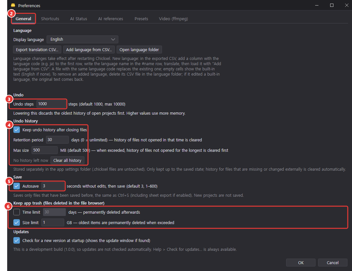Open the Shortcuts tab
Viewport: 352px width, 271px height.
(x=50, y=19)
